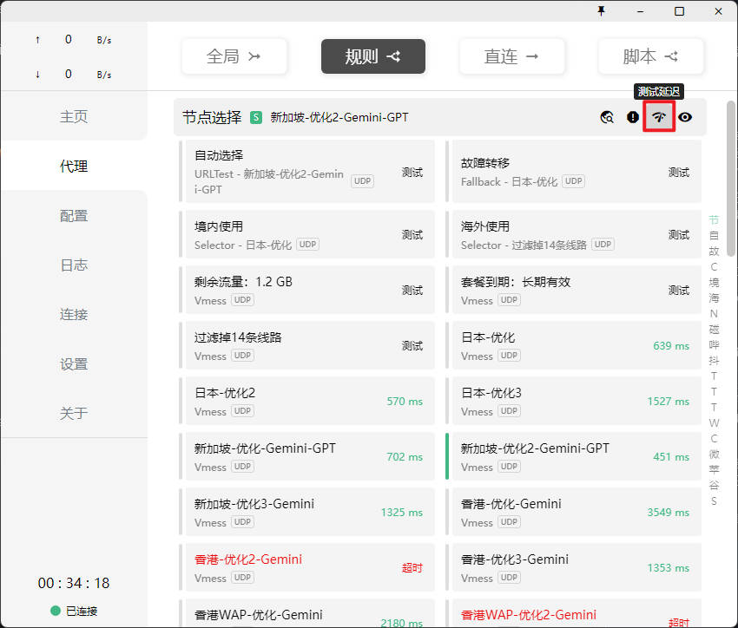The height and width of the screenshot is (628, 738).
Task: Click the 已连接 connection status indicator
Action: [x=74, y=611]
